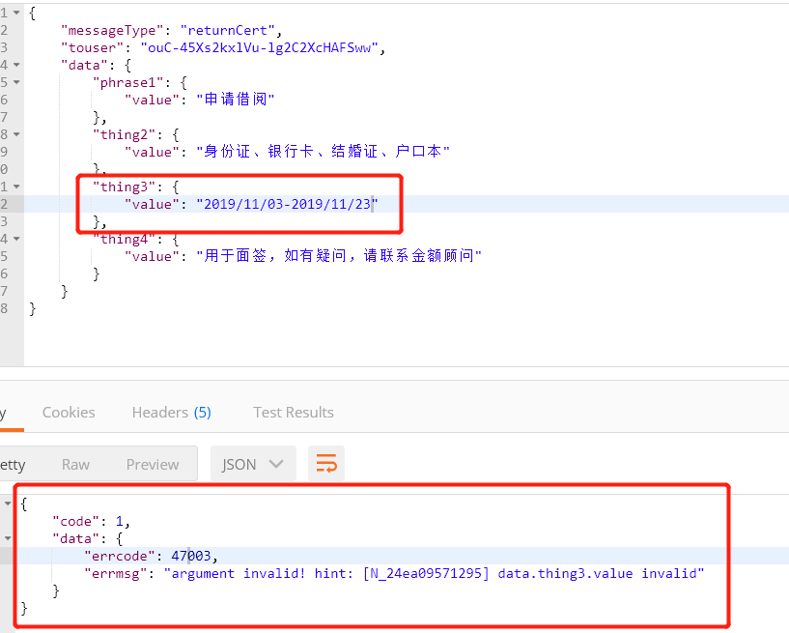Toggle the response word-wrap icon
This screenshot has width=789, height=633.
point(326,463)
